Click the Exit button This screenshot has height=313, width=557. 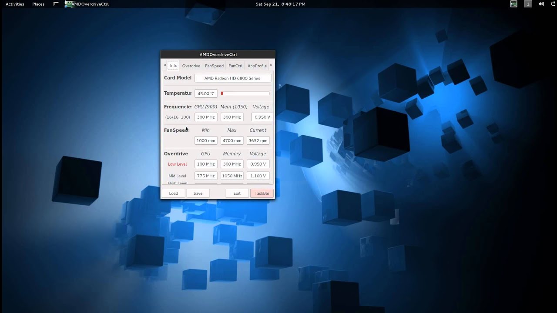pyautogui.click(x=237, y=193)
